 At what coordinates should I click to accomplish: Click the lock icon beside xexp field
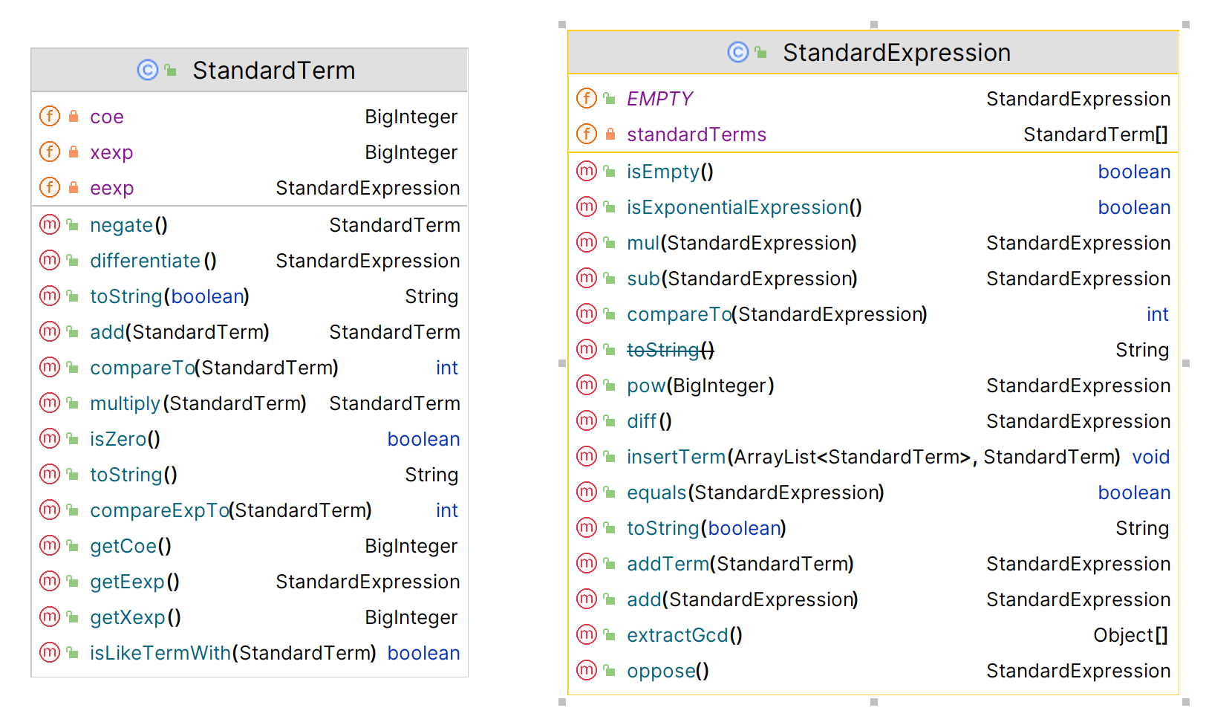74,152
